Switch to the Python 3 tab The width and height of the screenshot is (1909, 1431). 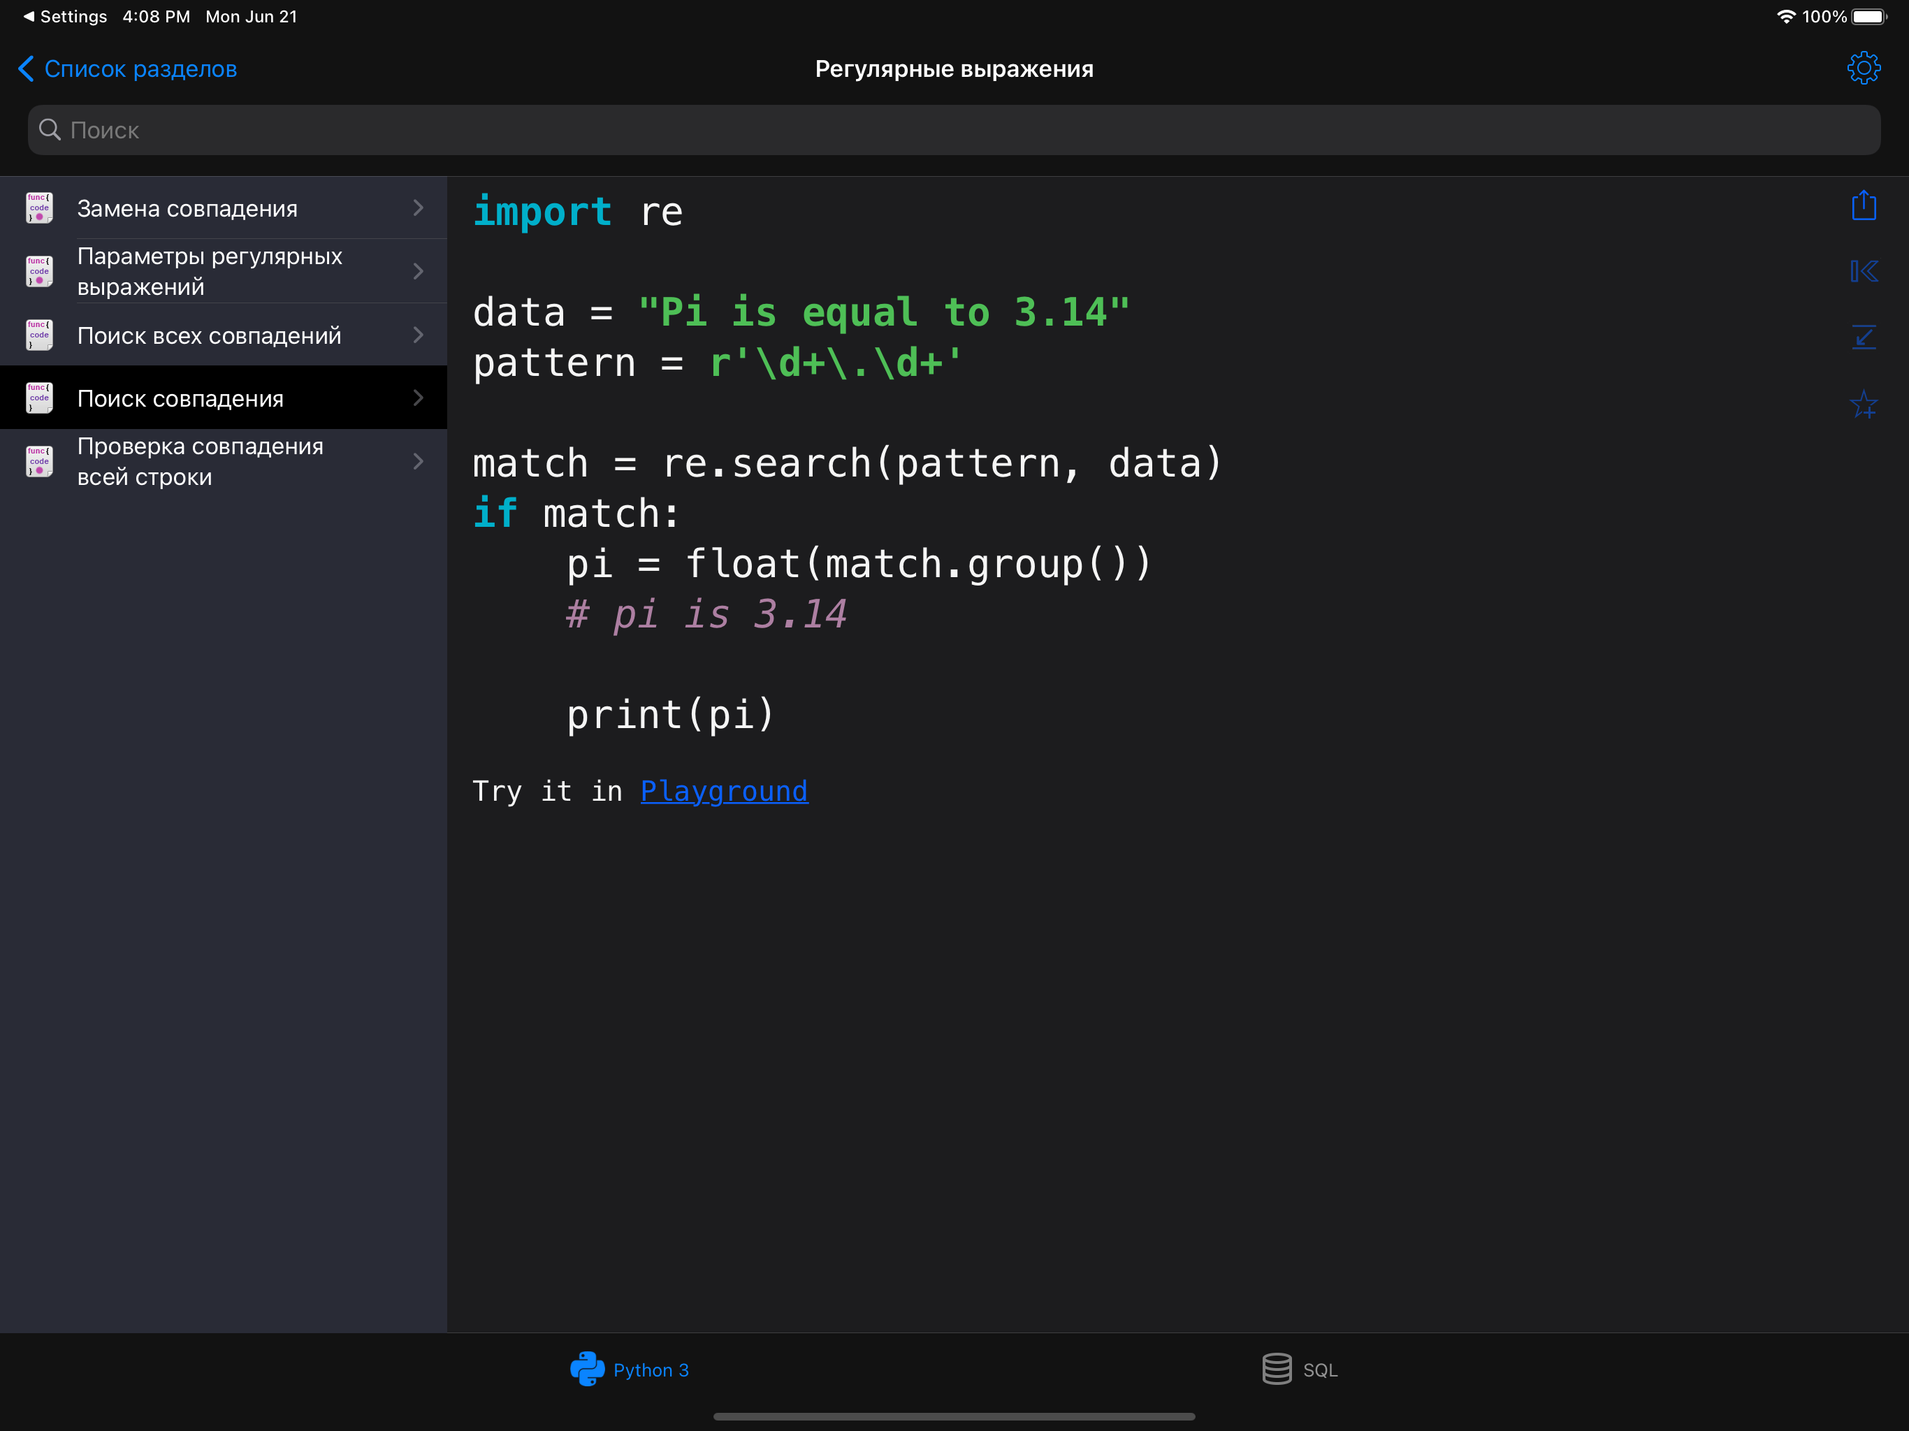click(x=630, y=1369)
